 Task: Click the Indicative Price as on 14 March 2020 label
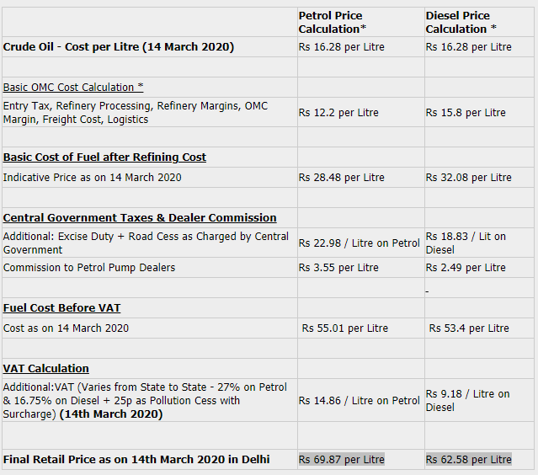pyautogui.click(x=93, y=178)
